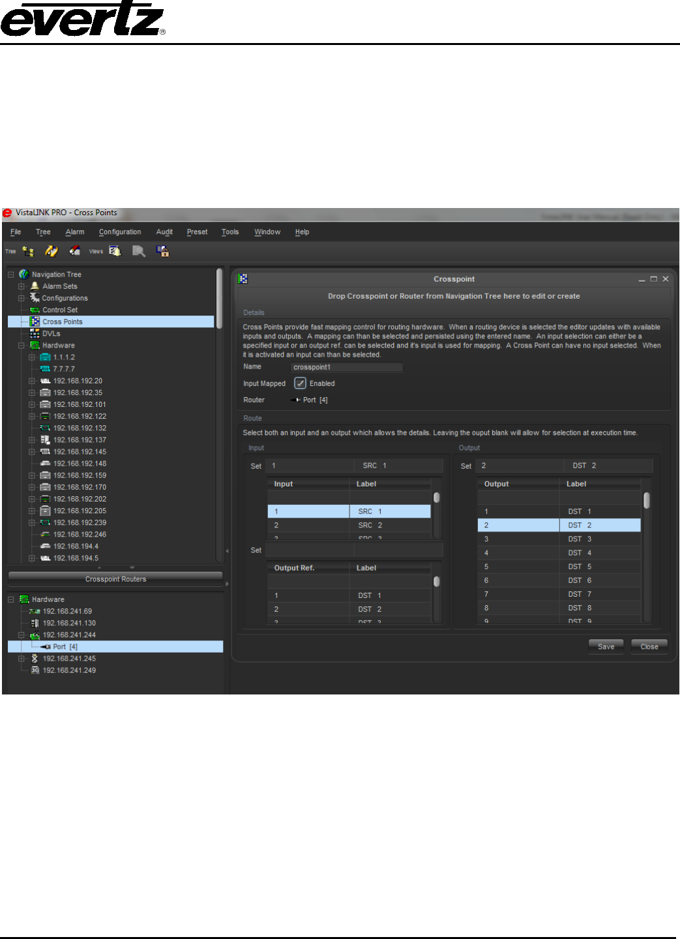Expand the Alarm Sets node

22,286
